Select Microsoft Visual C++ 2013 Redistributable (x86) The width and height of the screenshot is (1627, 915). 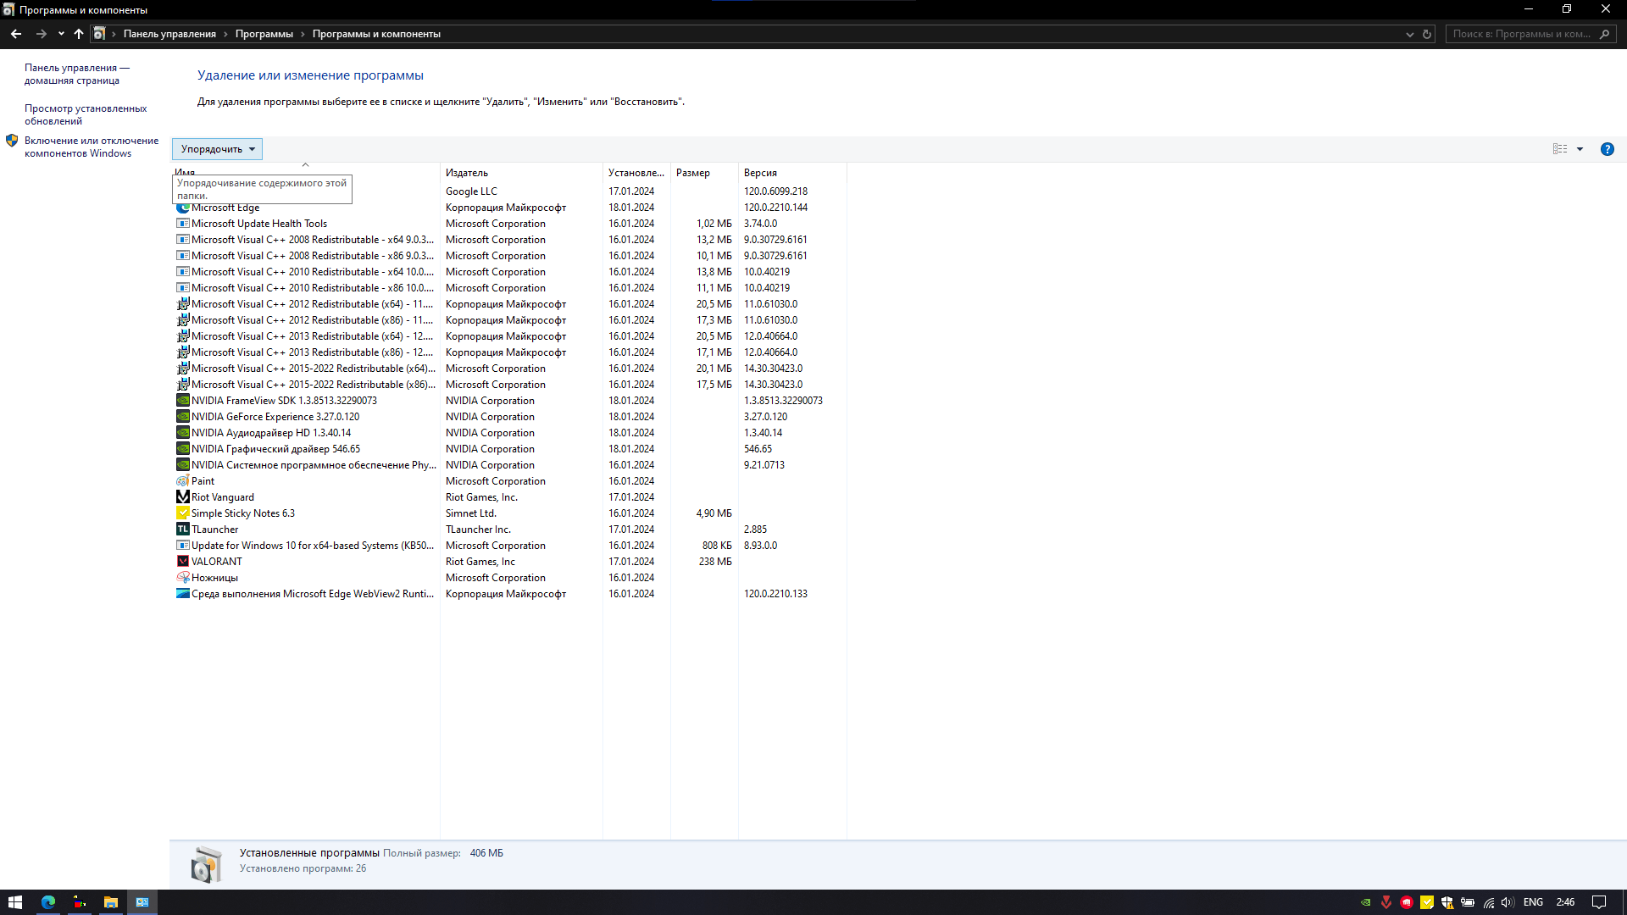(510, 352)
